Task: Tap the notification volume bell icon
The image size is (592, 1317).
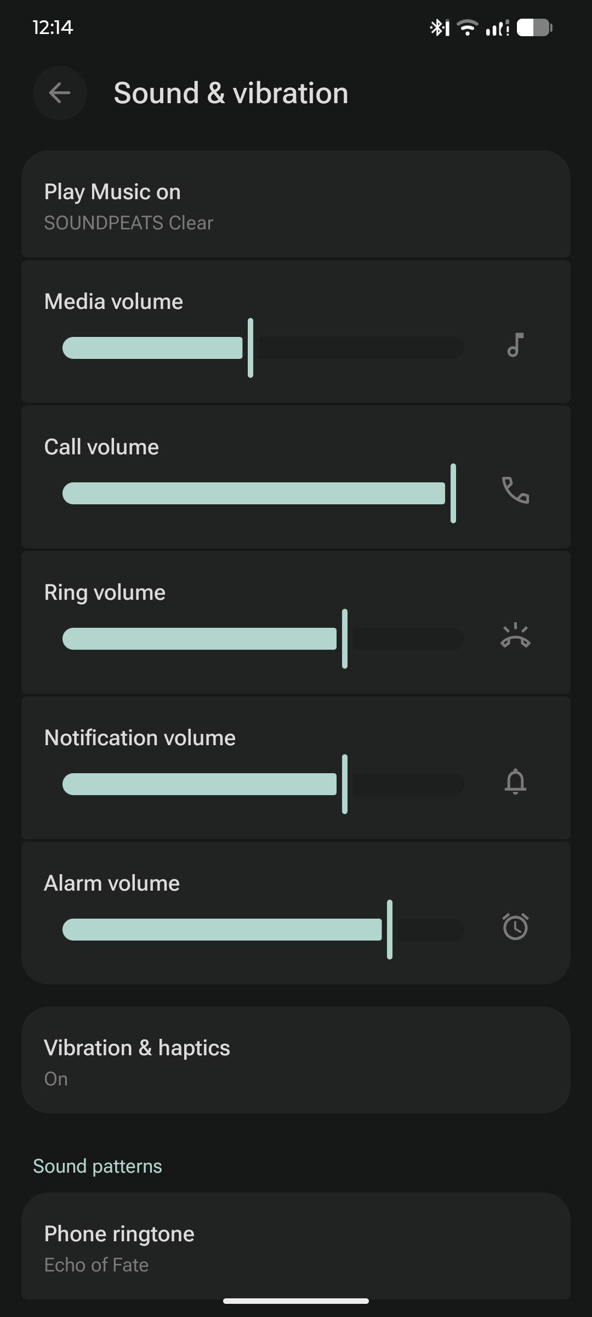Action: click(x=515, y=782)
